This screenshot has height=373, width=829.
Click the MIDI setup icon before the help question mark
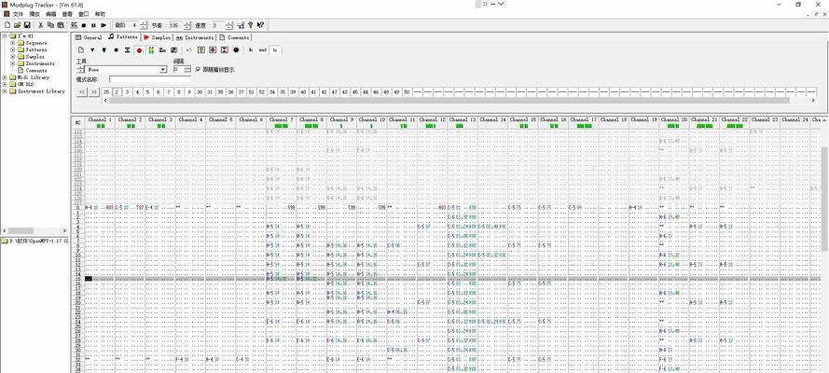pyautogui.click(x=241, y=25)
